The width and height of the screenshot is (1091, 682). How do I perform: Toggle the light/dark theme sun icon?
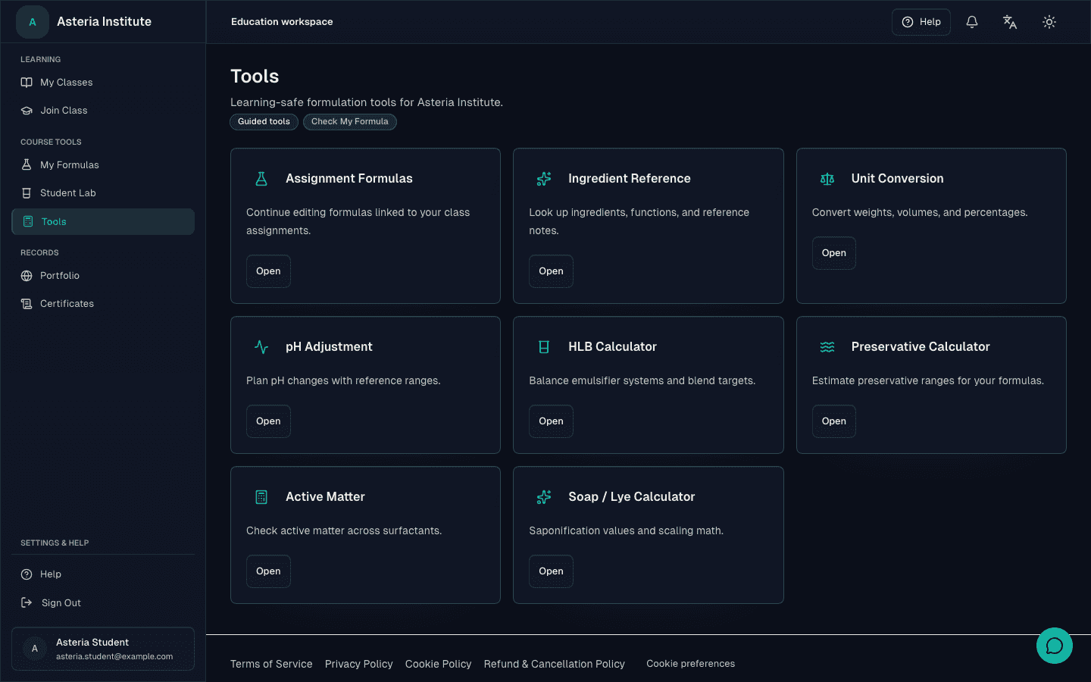[1049, 22]
